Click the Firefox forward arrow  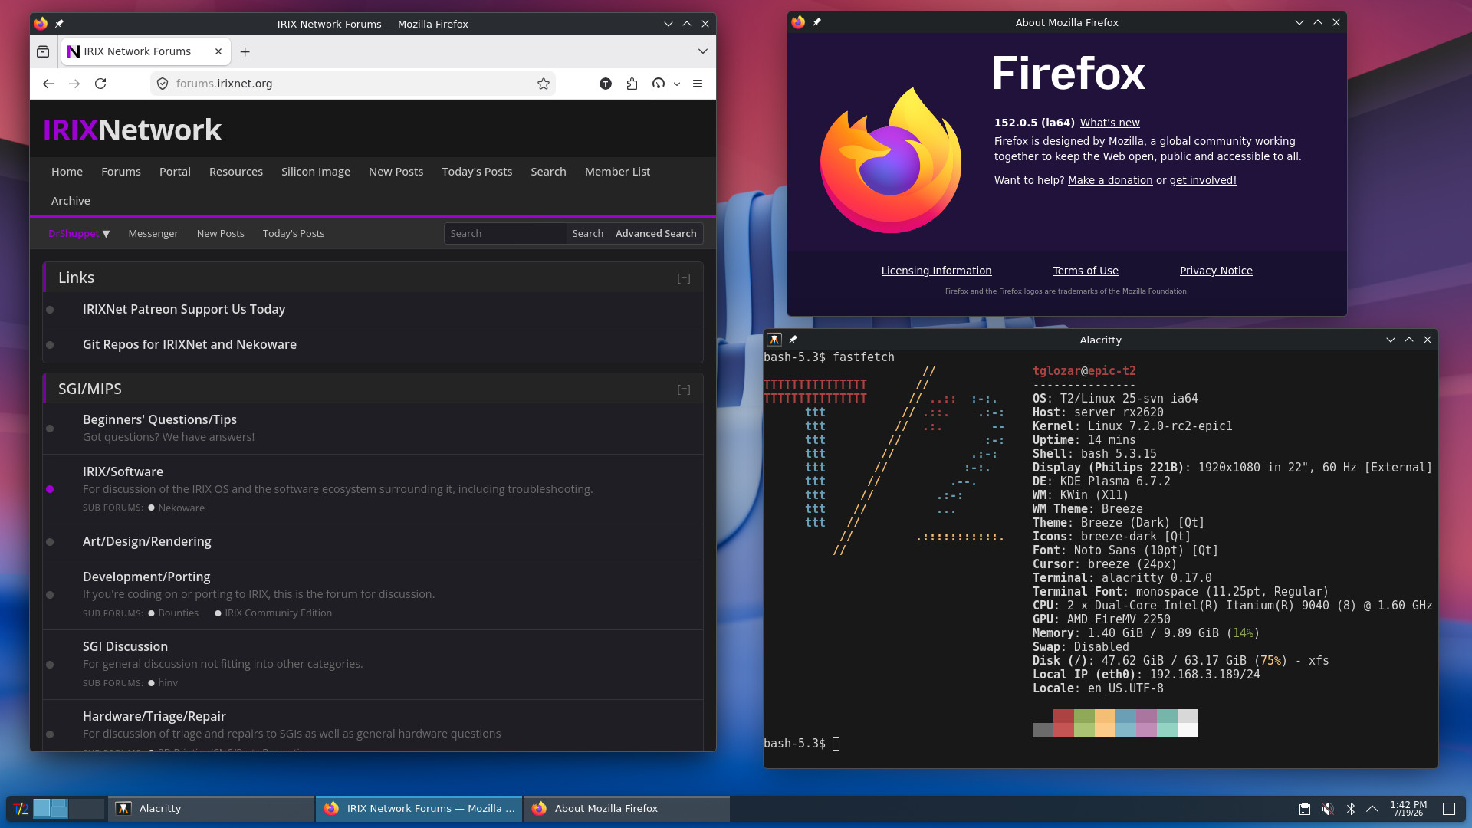[x=74, y=84]
